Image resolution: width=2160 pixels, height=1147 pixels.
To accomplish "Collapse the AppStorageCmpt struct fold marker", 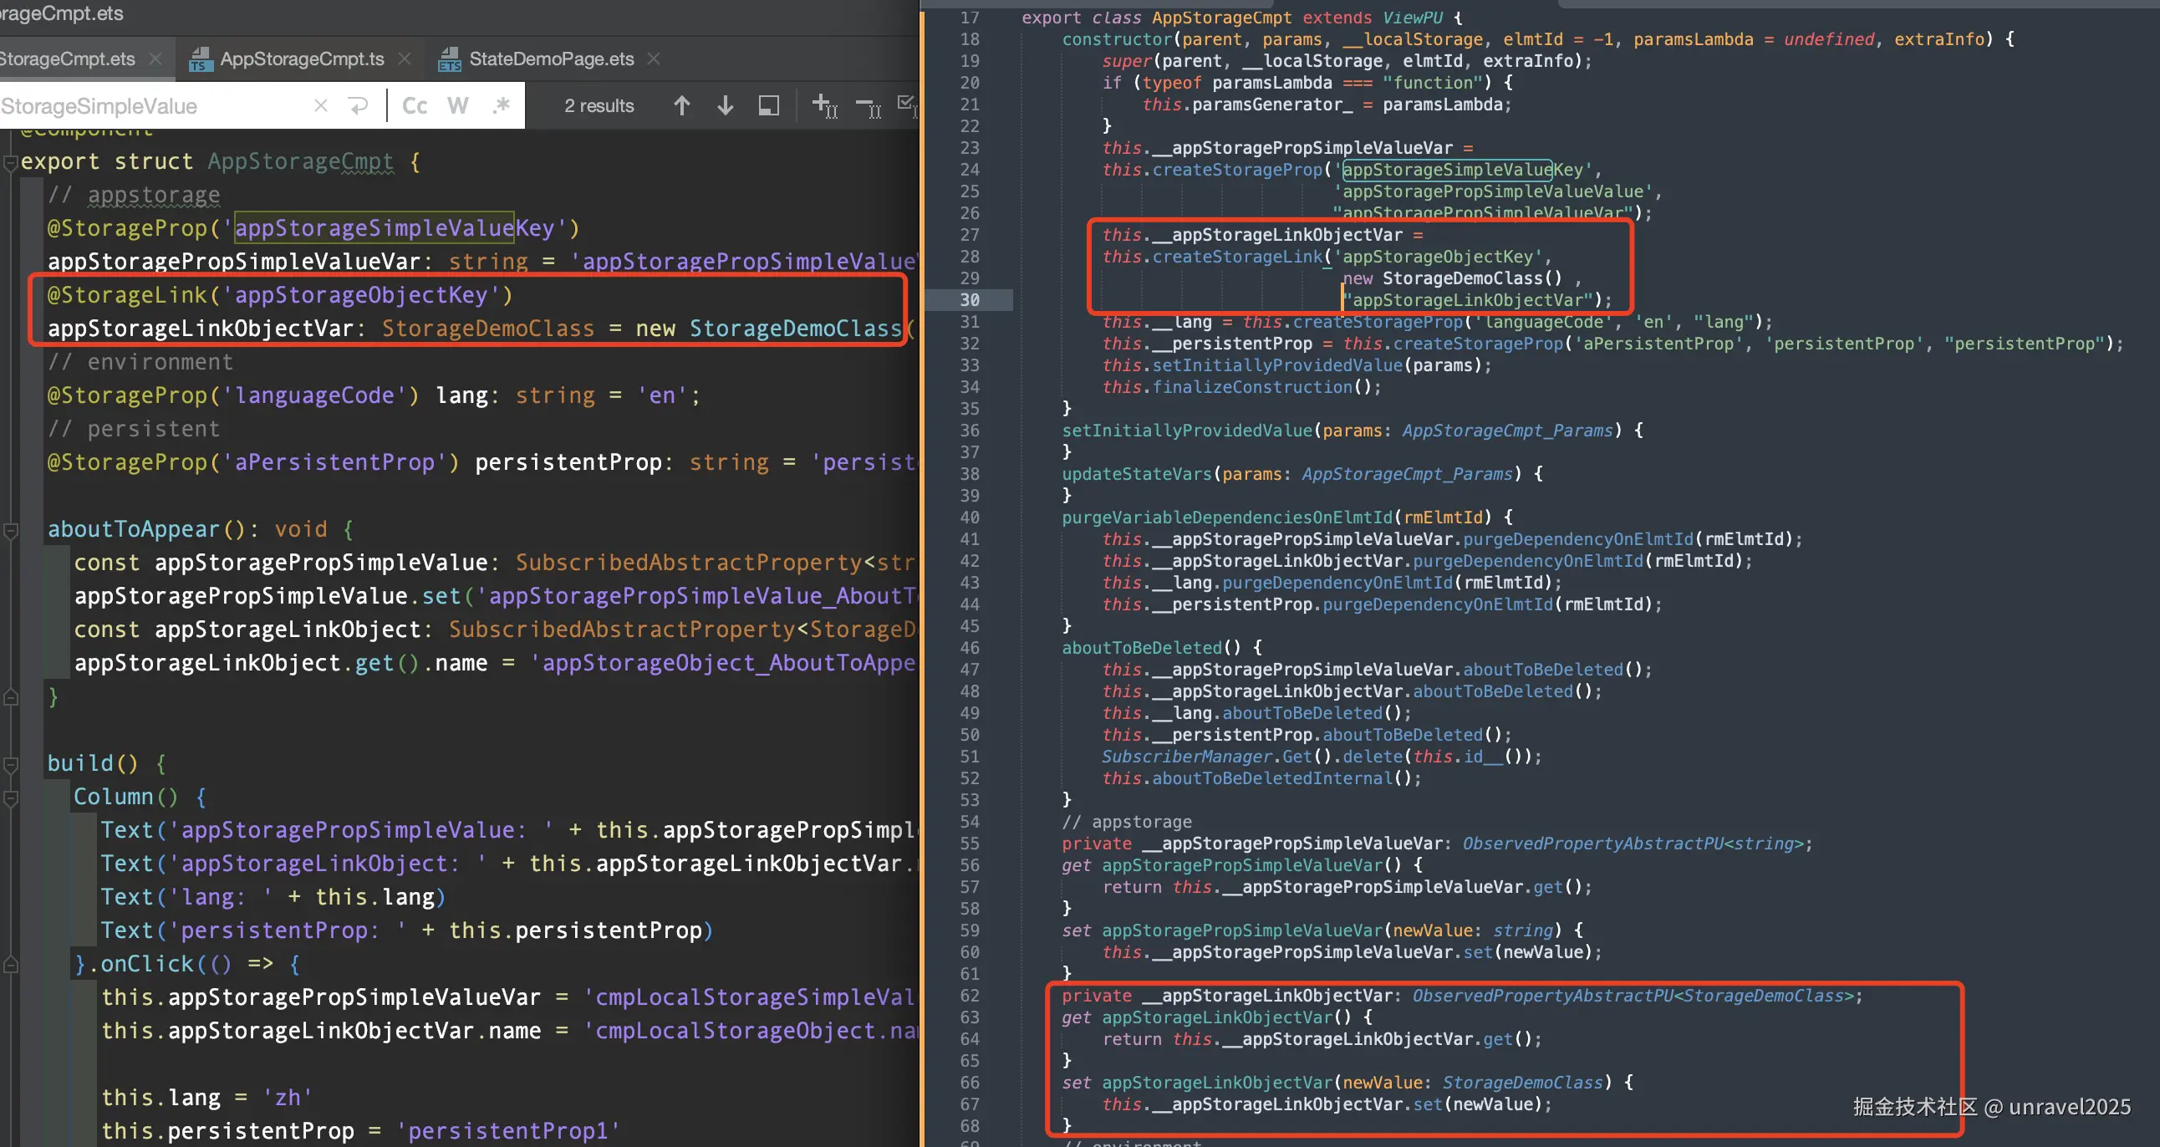I will pos(11,162).
